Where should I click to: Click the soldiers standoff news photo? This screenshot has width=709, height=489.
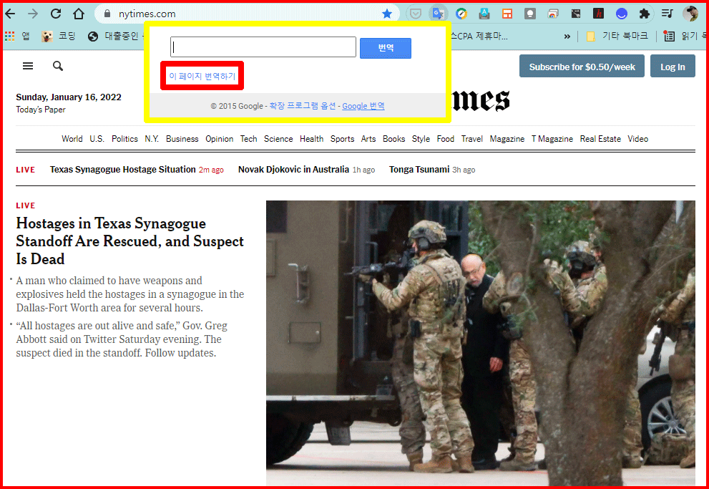(481, 343)
